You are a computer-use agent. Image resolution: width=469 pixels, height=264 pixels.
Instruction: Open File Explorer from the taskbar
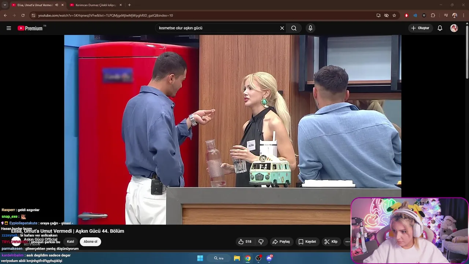tap(237, 258)
